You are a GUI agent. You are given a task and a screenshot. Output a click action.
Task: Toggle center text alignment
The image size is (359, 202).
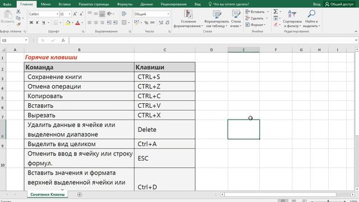(96, 22)
